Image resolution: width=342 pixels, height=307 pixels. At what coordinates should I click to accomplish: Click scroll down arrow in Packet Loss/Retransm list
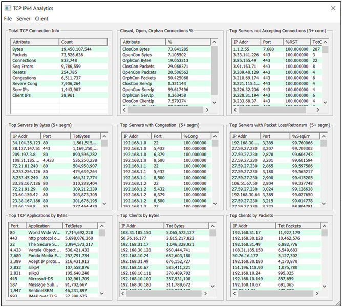click(324, 204)
